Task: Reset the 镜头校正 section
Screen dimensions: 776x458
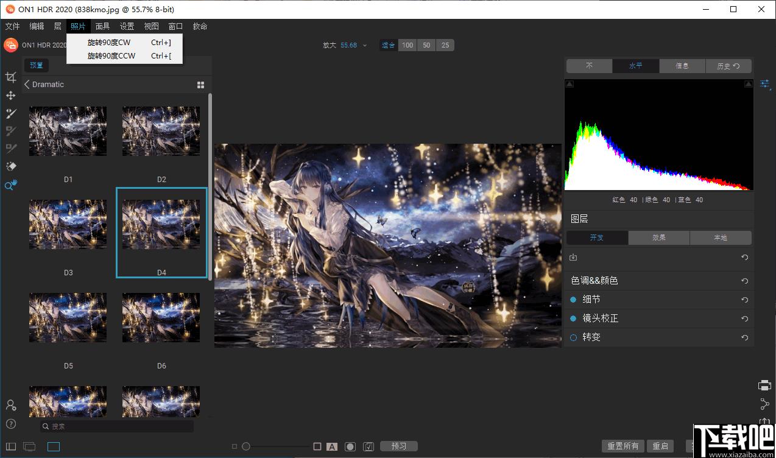Action: coord(744,319)
